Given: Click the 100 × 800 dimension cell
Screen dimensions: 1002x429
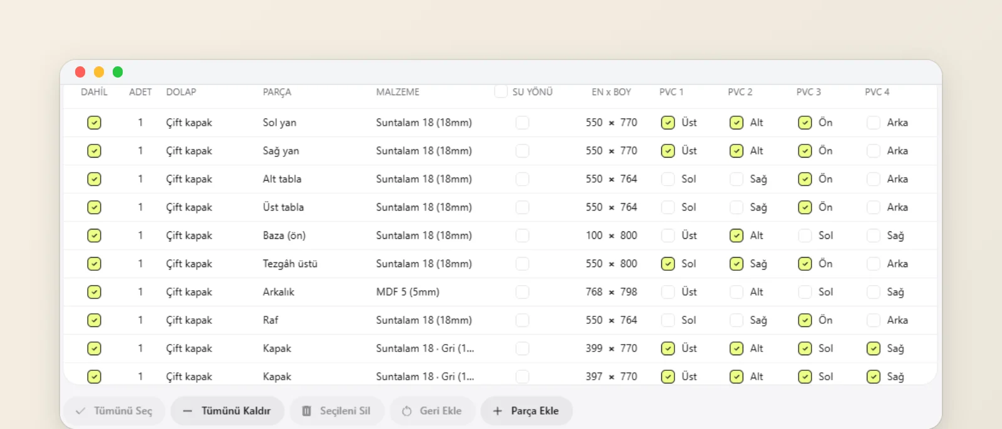Looking at the screenshot, I should click(x=611, y=236).
